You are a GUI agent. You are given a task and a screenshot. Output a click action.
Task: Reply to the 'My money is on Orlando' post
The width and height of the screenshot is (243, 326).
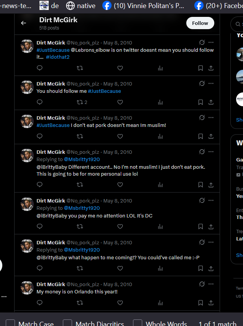39,303
